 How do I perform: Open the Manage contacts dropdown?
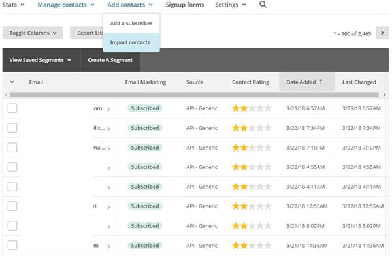pyautogui.click(x=66, y=5)
